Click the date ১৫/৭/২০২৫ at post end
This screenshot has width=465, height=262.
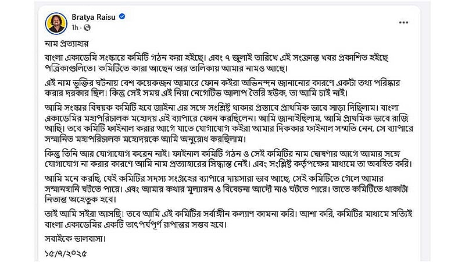coord(66,253)
